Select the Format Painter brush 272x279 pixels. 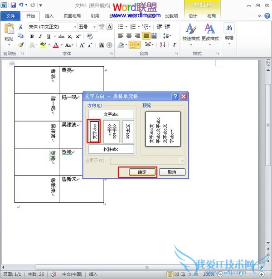pos(20,44)
